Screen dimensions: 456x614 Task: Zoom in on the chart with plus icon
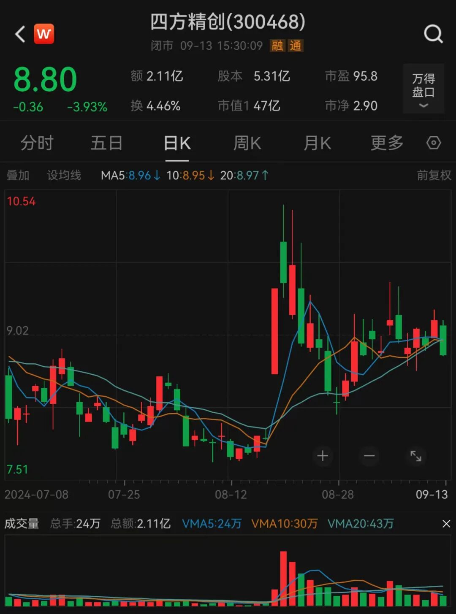click(323, 456)
